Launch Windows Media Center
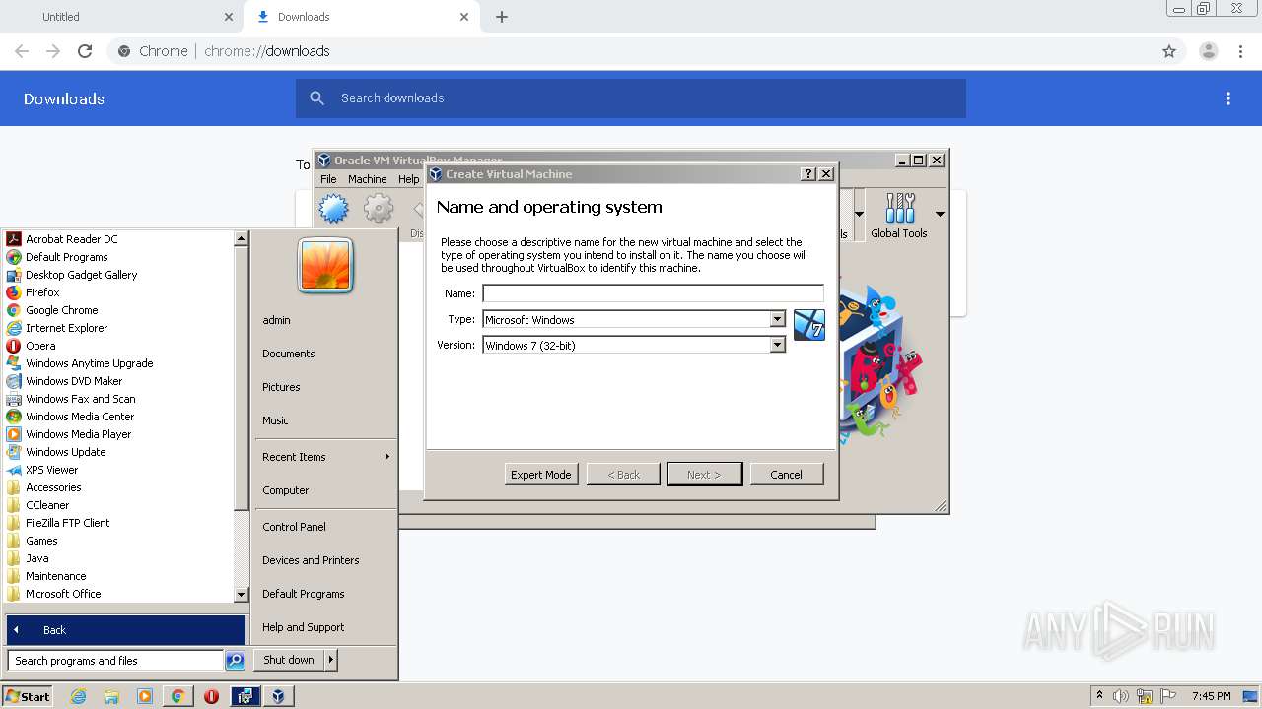This screenshot has height=709, width=1262. 79,417
